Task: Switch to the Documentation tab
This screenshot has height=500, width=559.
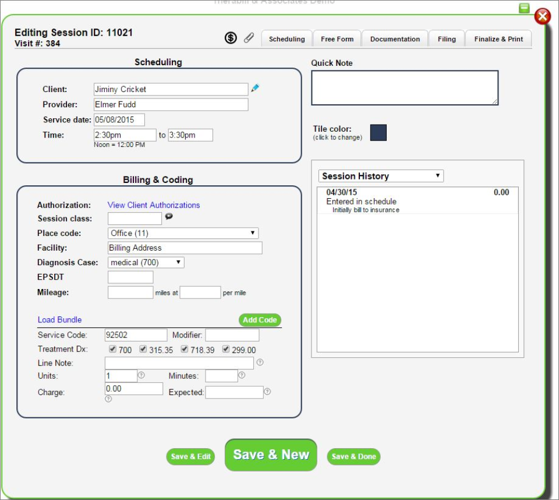Action: 395,38
